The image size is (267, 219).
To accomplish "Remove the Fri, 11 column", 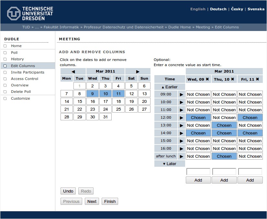I will pos(257,79).
